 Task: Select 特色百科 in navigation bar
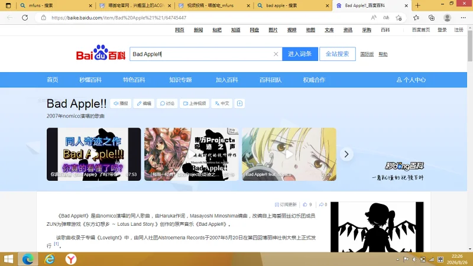134,80
